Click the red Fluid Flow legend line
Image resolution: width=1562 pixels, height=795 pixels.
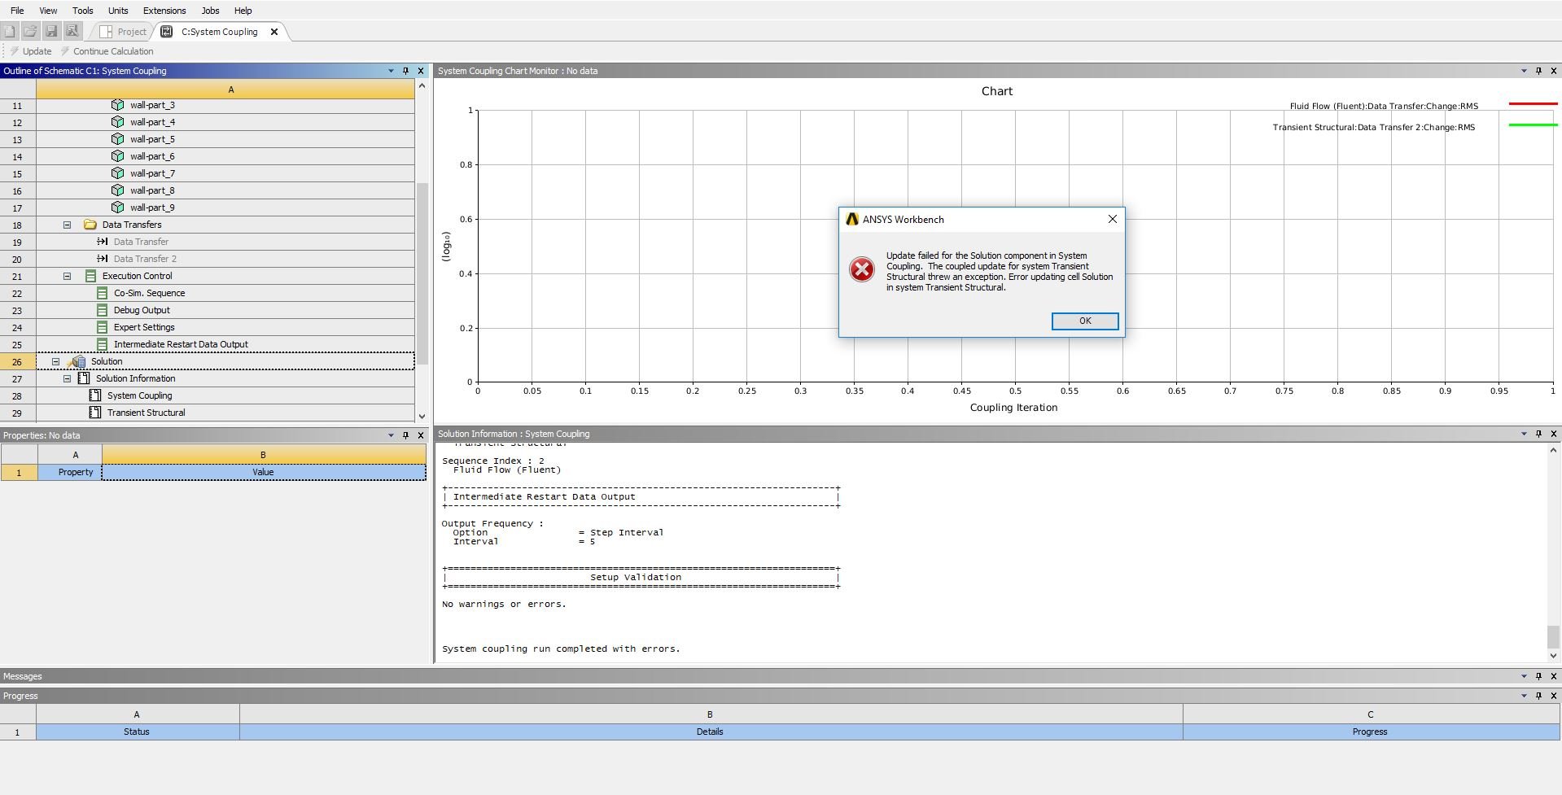click(1533, 104)
